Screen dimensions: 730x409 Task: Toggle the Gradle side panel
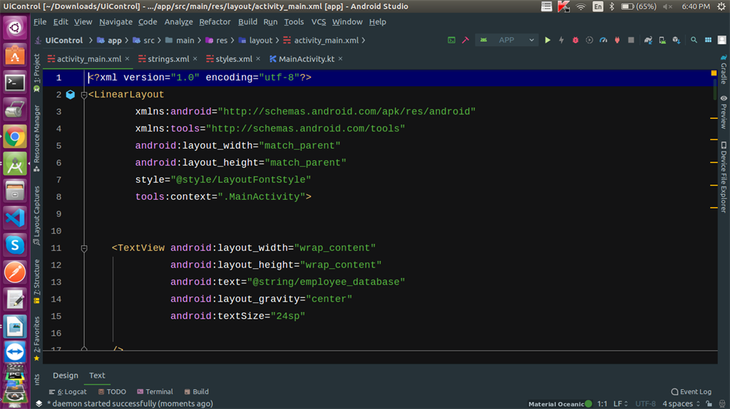pyautogui.click(x=724, y=69)
